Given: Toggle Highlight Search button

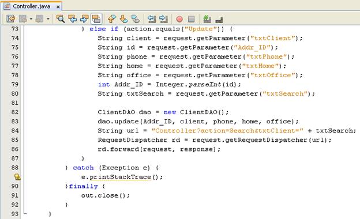Looking at the screenshot, I should [96, 19].
